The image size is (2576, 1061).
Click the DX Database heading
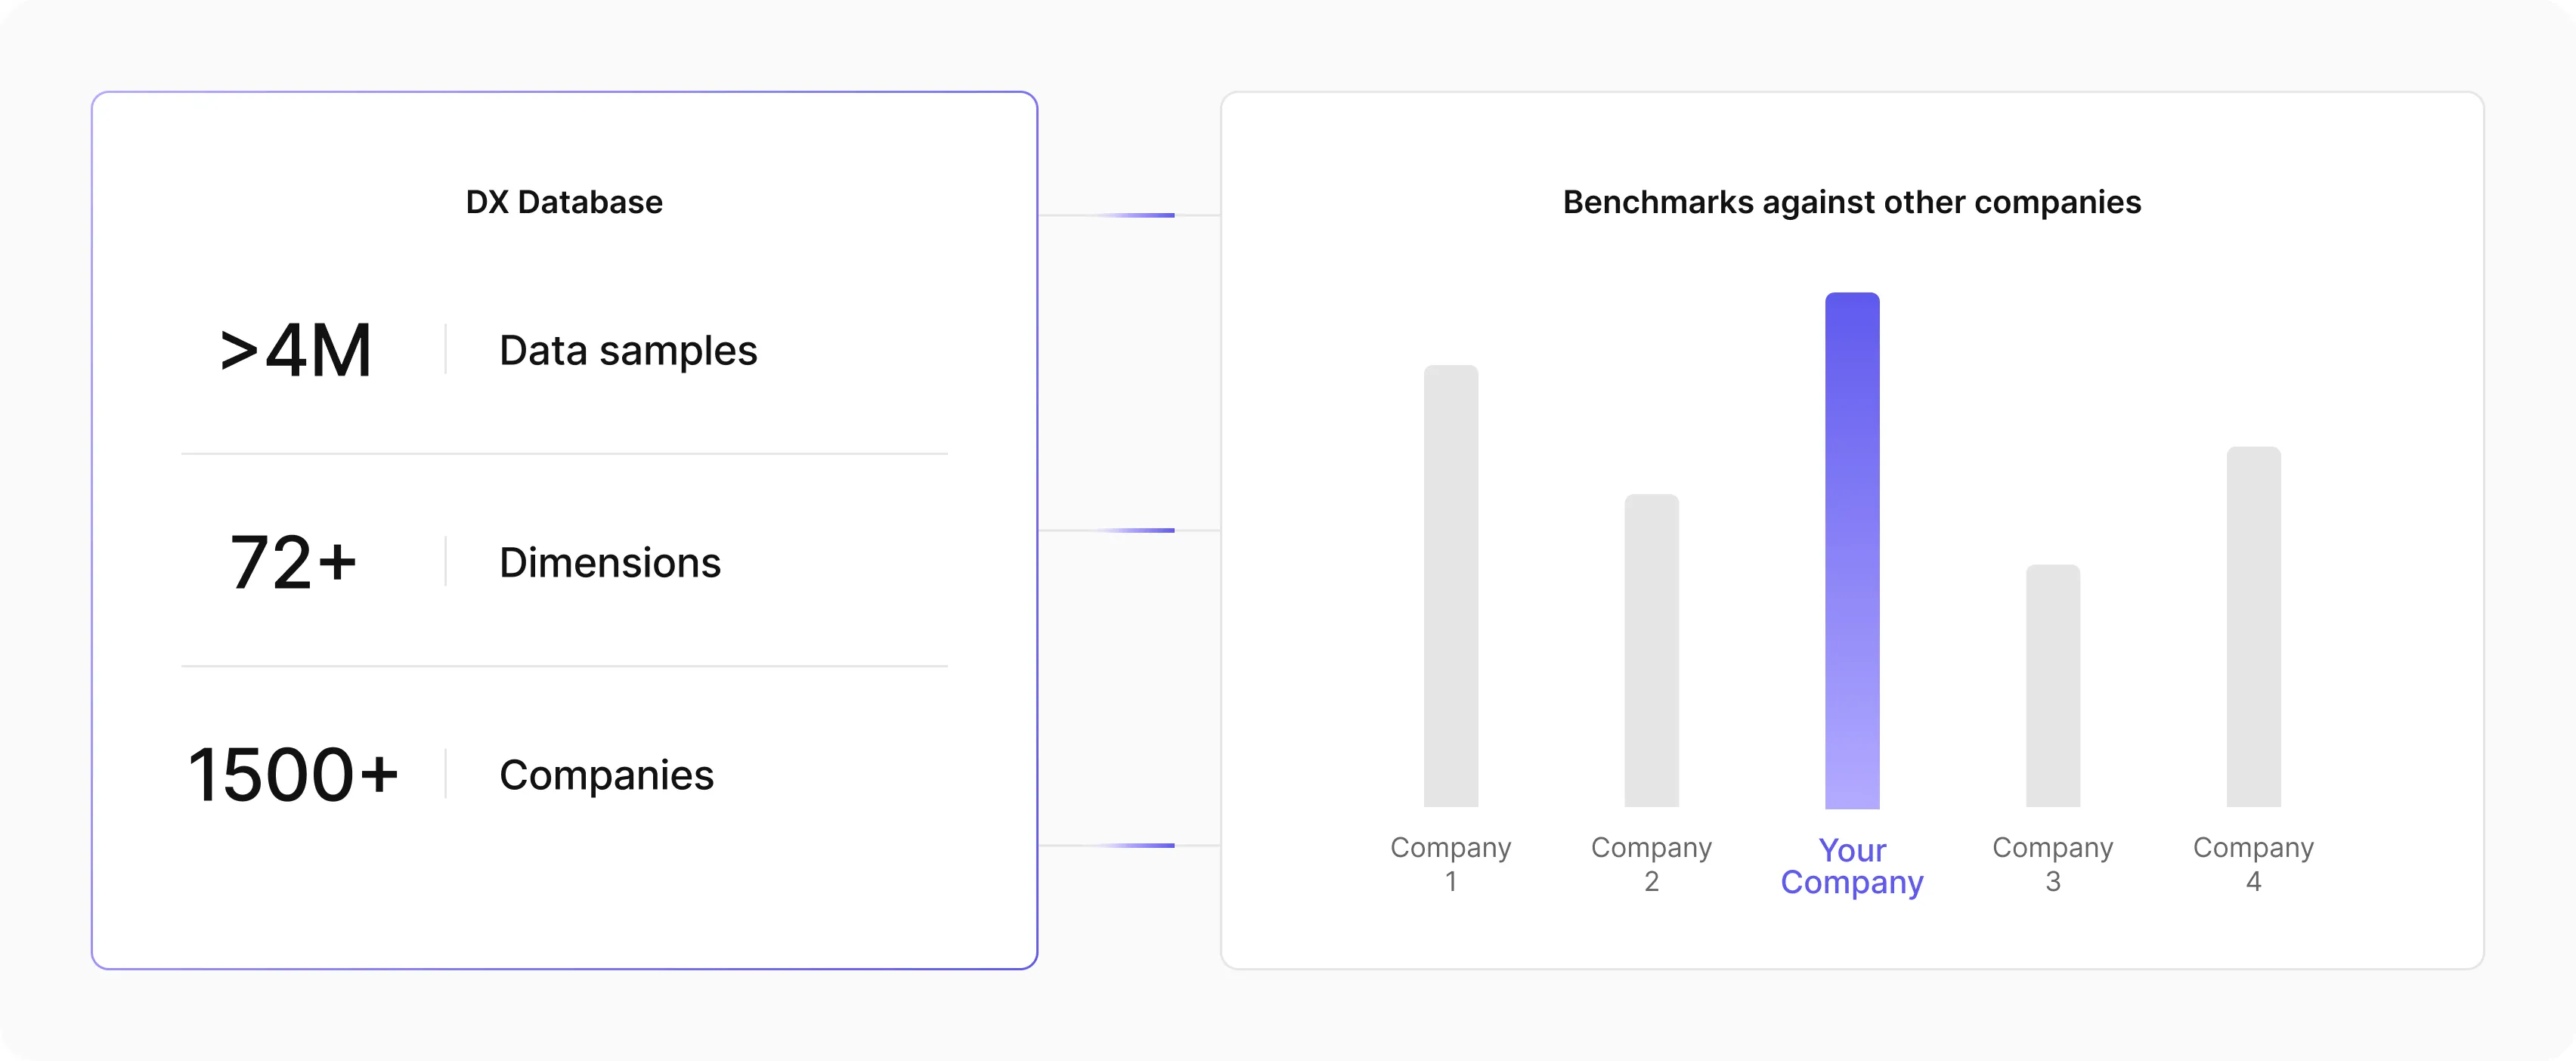(564, 202)
